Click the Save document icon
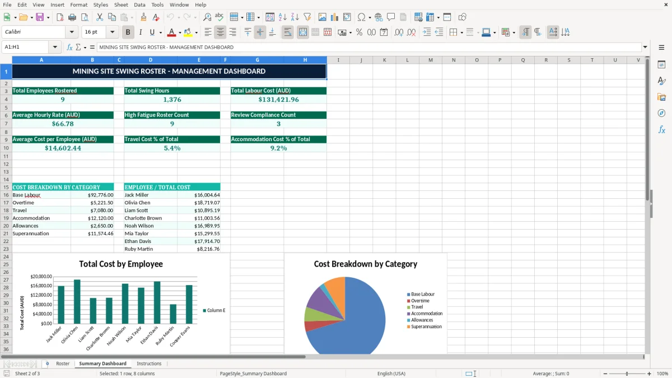The image size is (672, 378). click(40, 17)
